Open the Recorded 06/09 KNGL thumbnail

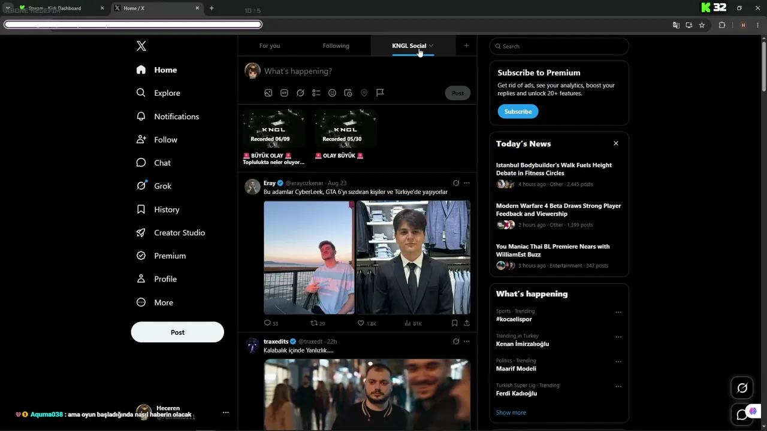click(274, 129)
